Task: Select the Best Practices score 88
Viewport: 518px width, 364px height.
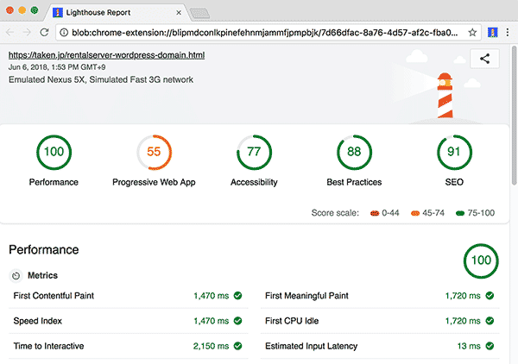Action: [354, 152]
